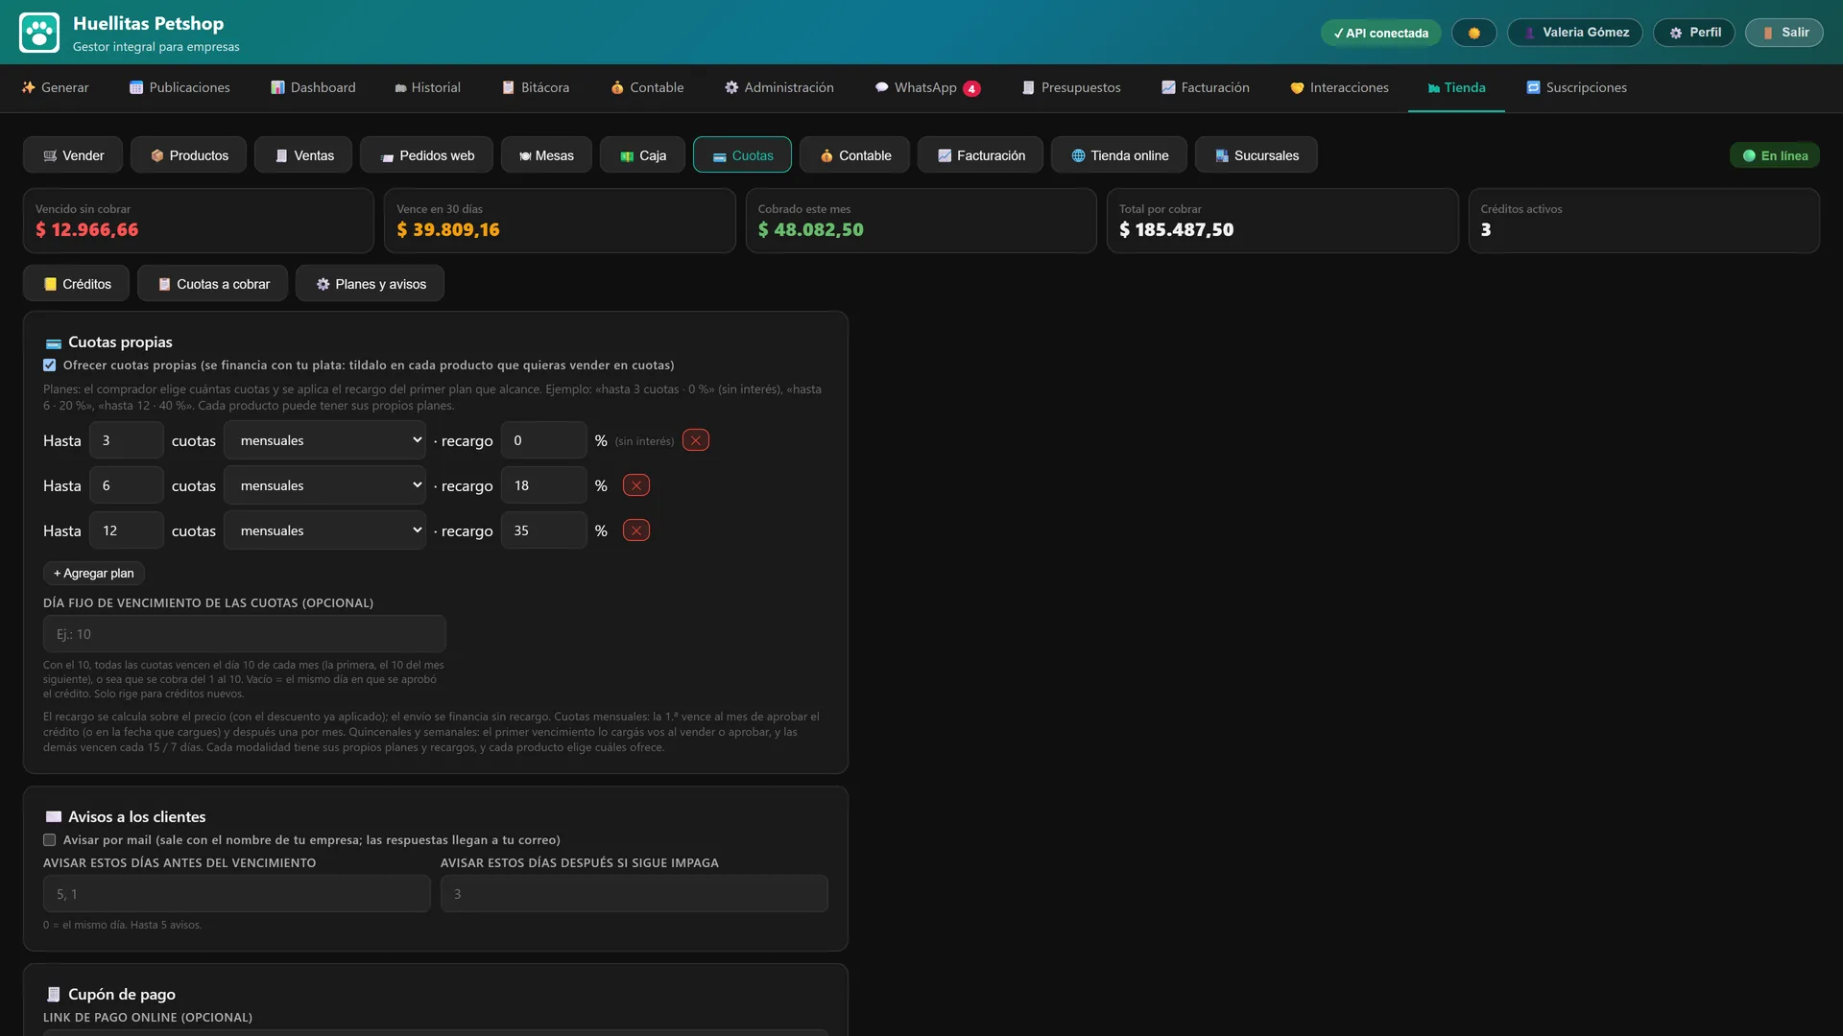
Task: Expand frequency dropdown for 3 cuotas plan
Action: [326, 440]
